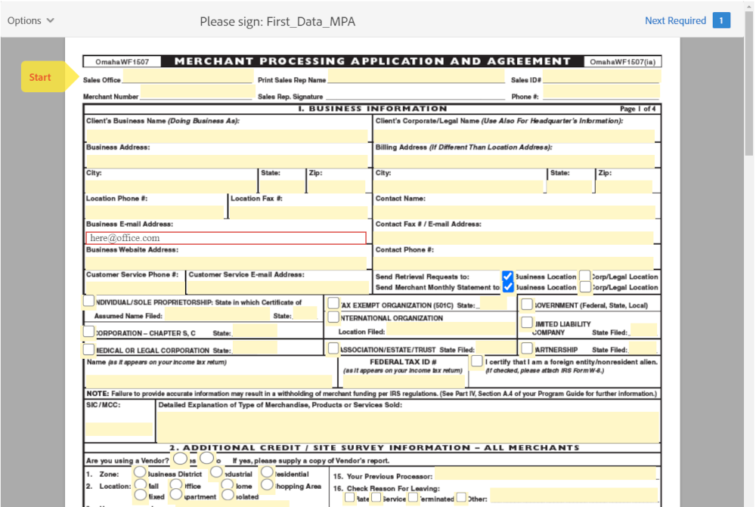756x507 pixels.
Task: Open the Options dropdown menu
Action: (30, 20)
